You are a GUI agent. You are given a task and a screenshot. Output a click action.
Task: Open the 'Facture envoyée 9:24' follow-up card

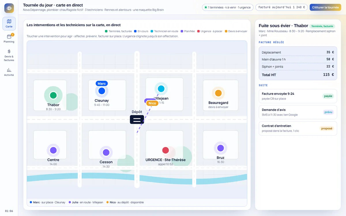point(298,96)
